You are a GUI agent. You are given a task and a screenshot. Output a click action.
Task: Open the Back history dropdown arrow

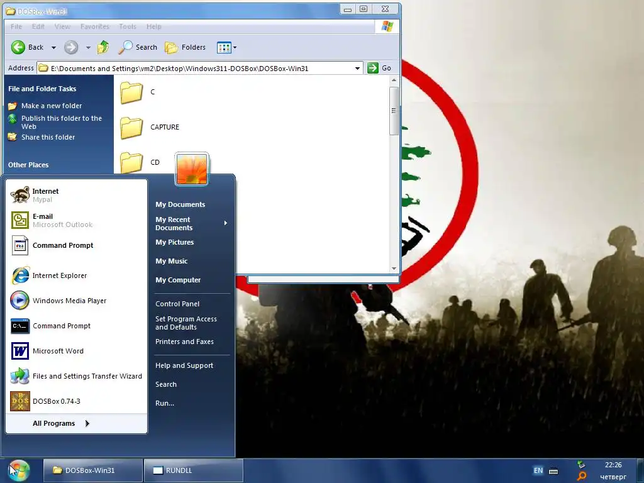[x=54, y=48]
